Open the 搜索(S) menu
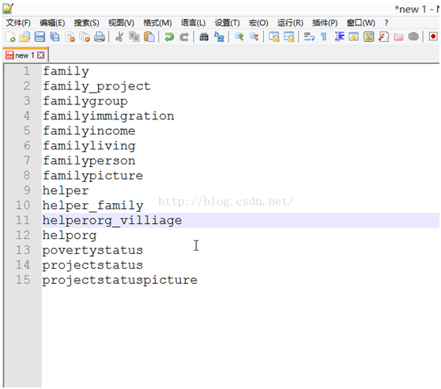Screen dimensions: 441x389 pyautogui.click(x=87, y=23)
